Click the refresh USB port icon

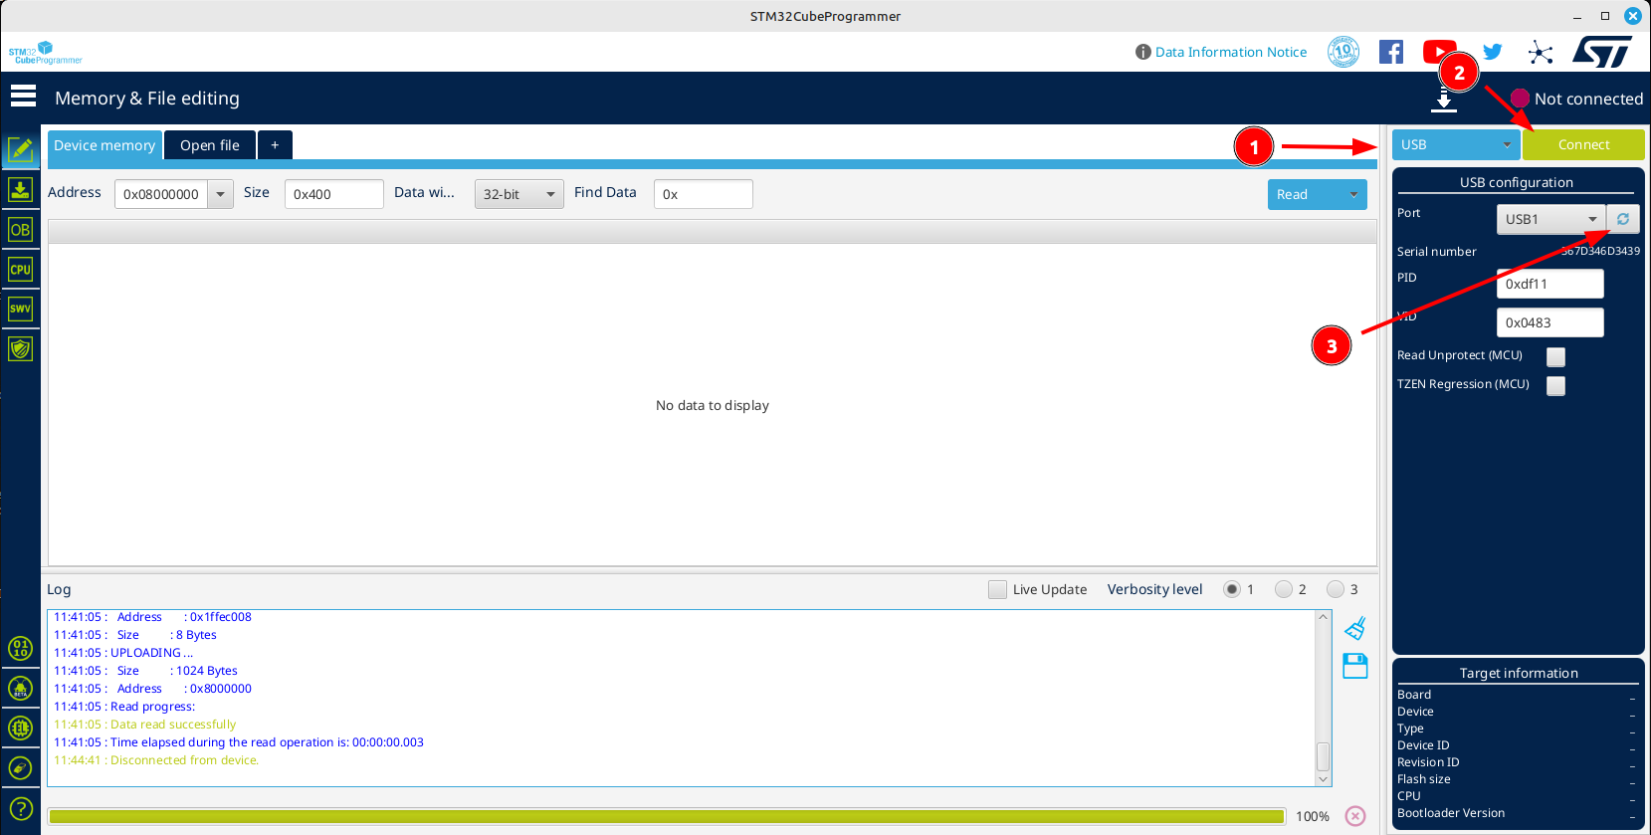point(1623,219)
